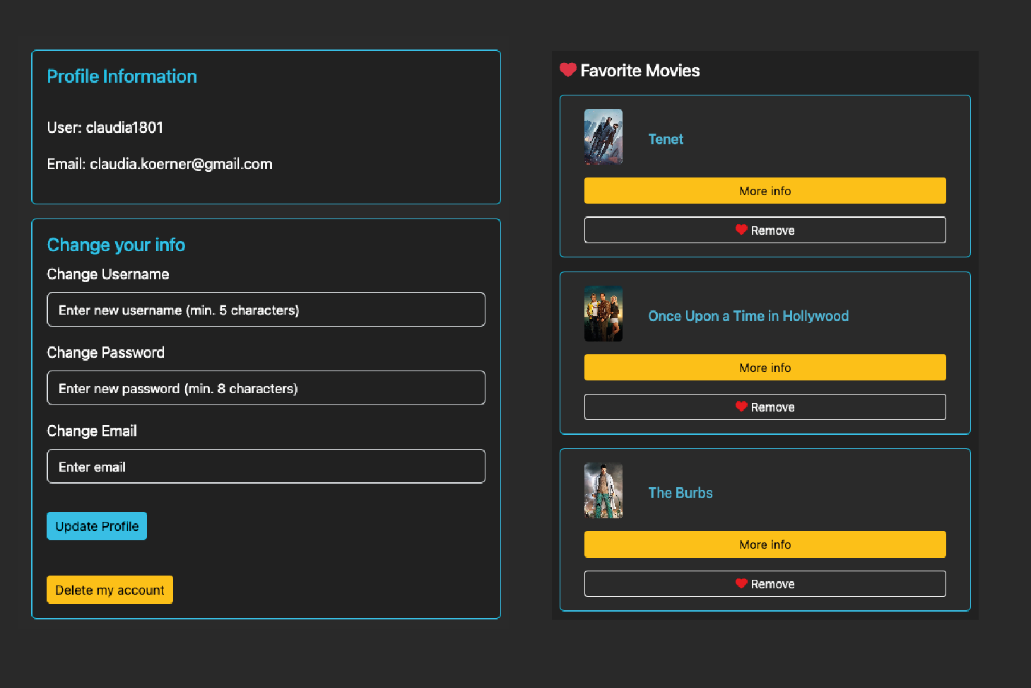Remove The Burbs from favorites

pos(765,583)
